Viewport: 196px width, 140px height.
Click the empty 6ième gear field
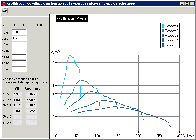tap(19, 63)
